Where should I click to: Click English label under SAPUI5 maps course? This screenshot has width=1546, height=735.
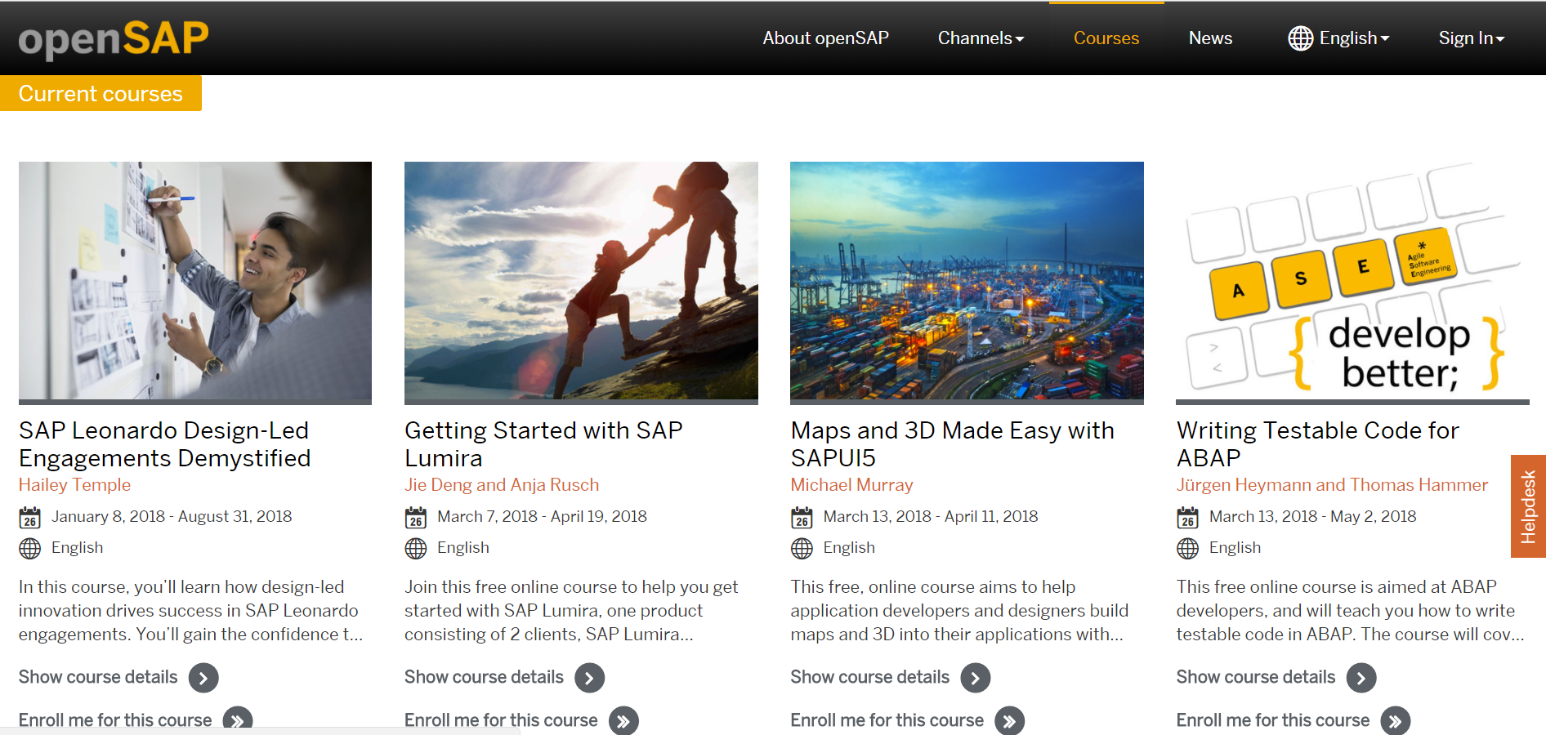tap(849, 548)
